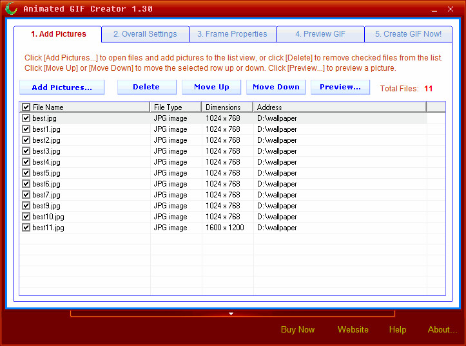Select the best3.jpg file name

pos(46,151)
